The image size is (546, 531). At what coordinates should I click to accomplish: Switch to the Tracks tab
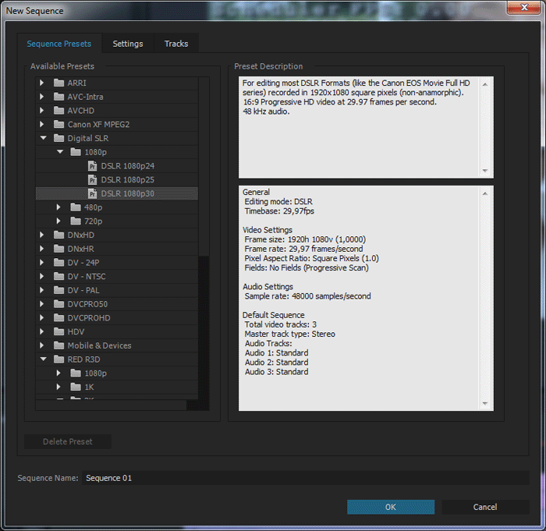click(x=176, y=44)
